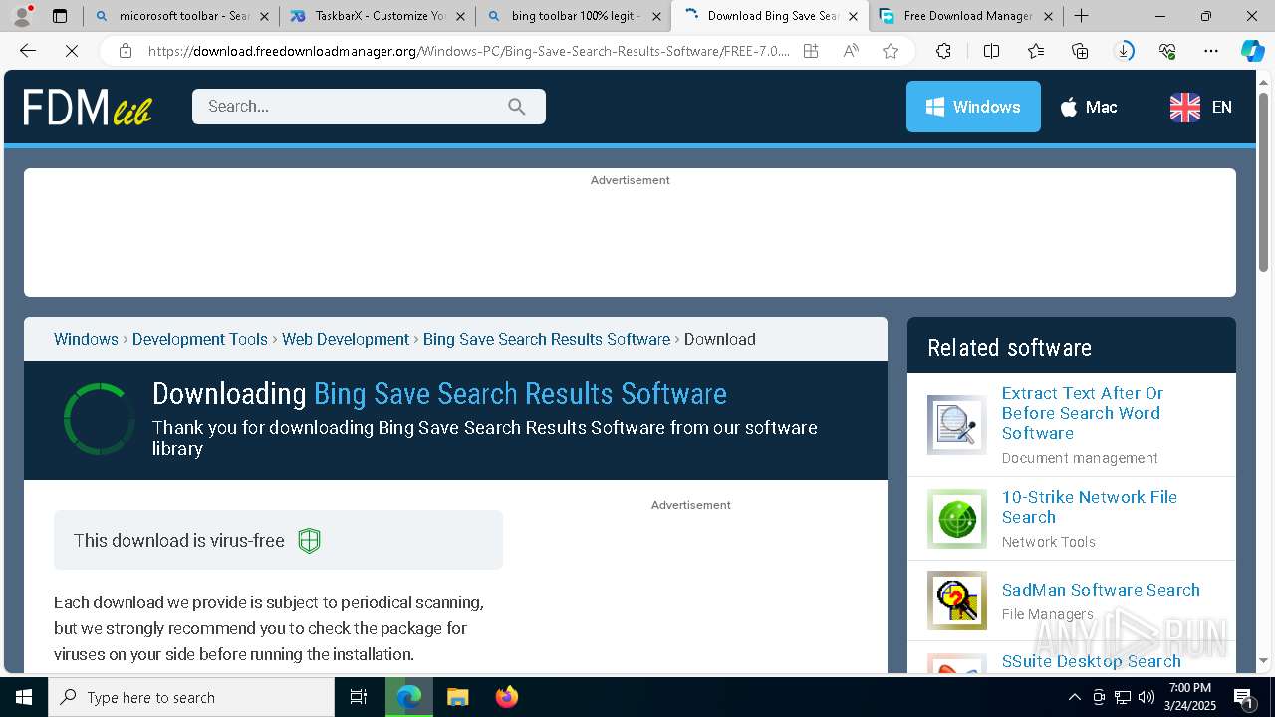Screen dimensions: 1275x717
Task: Open the 10-Strike Network File Search icon
Action: click(x=957, y=519)
